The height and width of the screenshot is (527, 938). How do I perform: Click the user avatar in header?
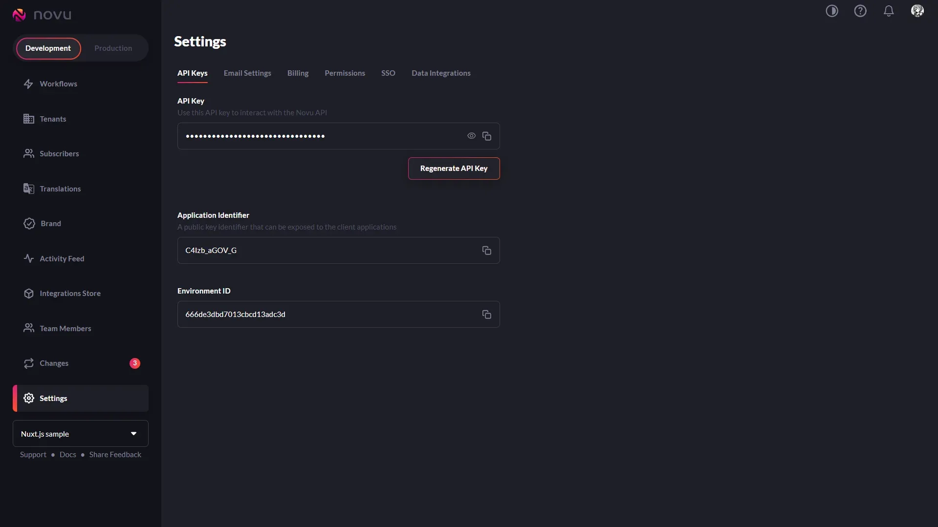[x=917, y=11]
